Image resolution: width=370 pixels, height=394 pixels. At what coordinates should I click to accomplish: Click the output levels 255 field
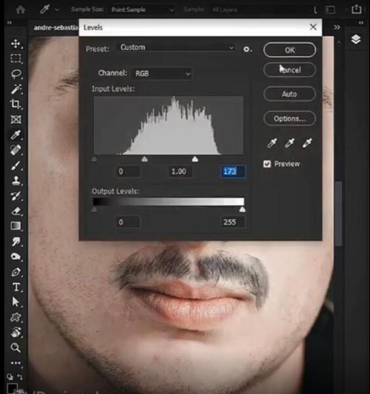[233, 222]
